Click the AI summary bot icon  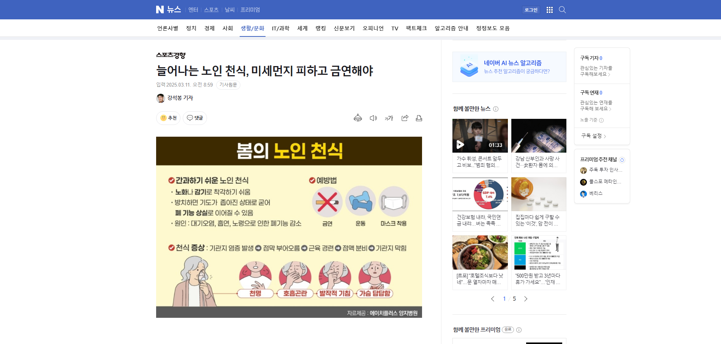357,118
